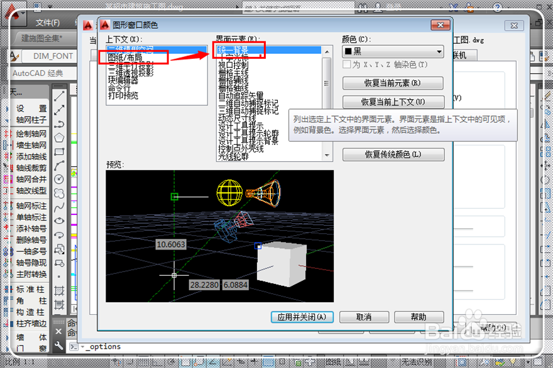Viewport: 553px width, 368px height.
Task: Select the Construction Line tool
Action: pyautogui.click(x=59, y=110)
